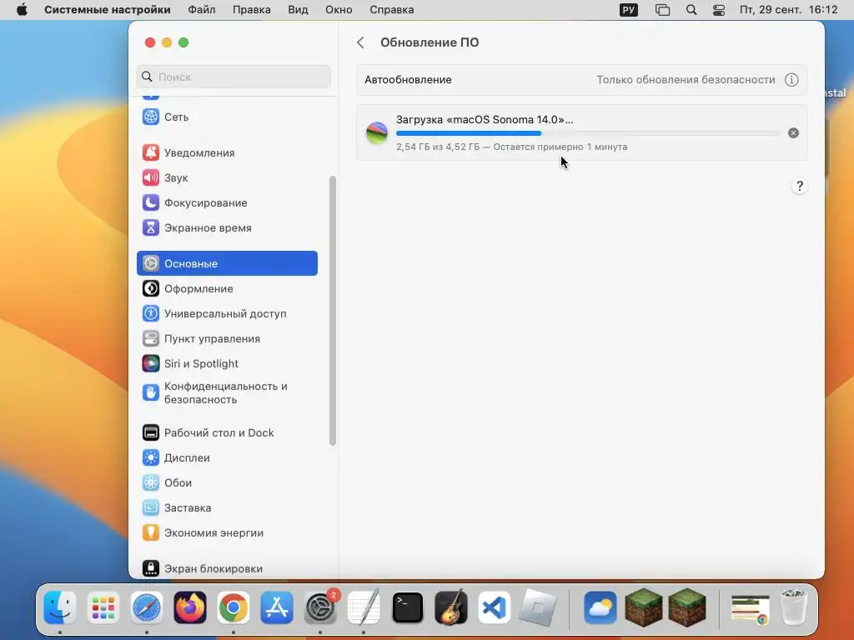Launch Roblox from the Dock
The image size is (854, 640).
pos(538,607)
